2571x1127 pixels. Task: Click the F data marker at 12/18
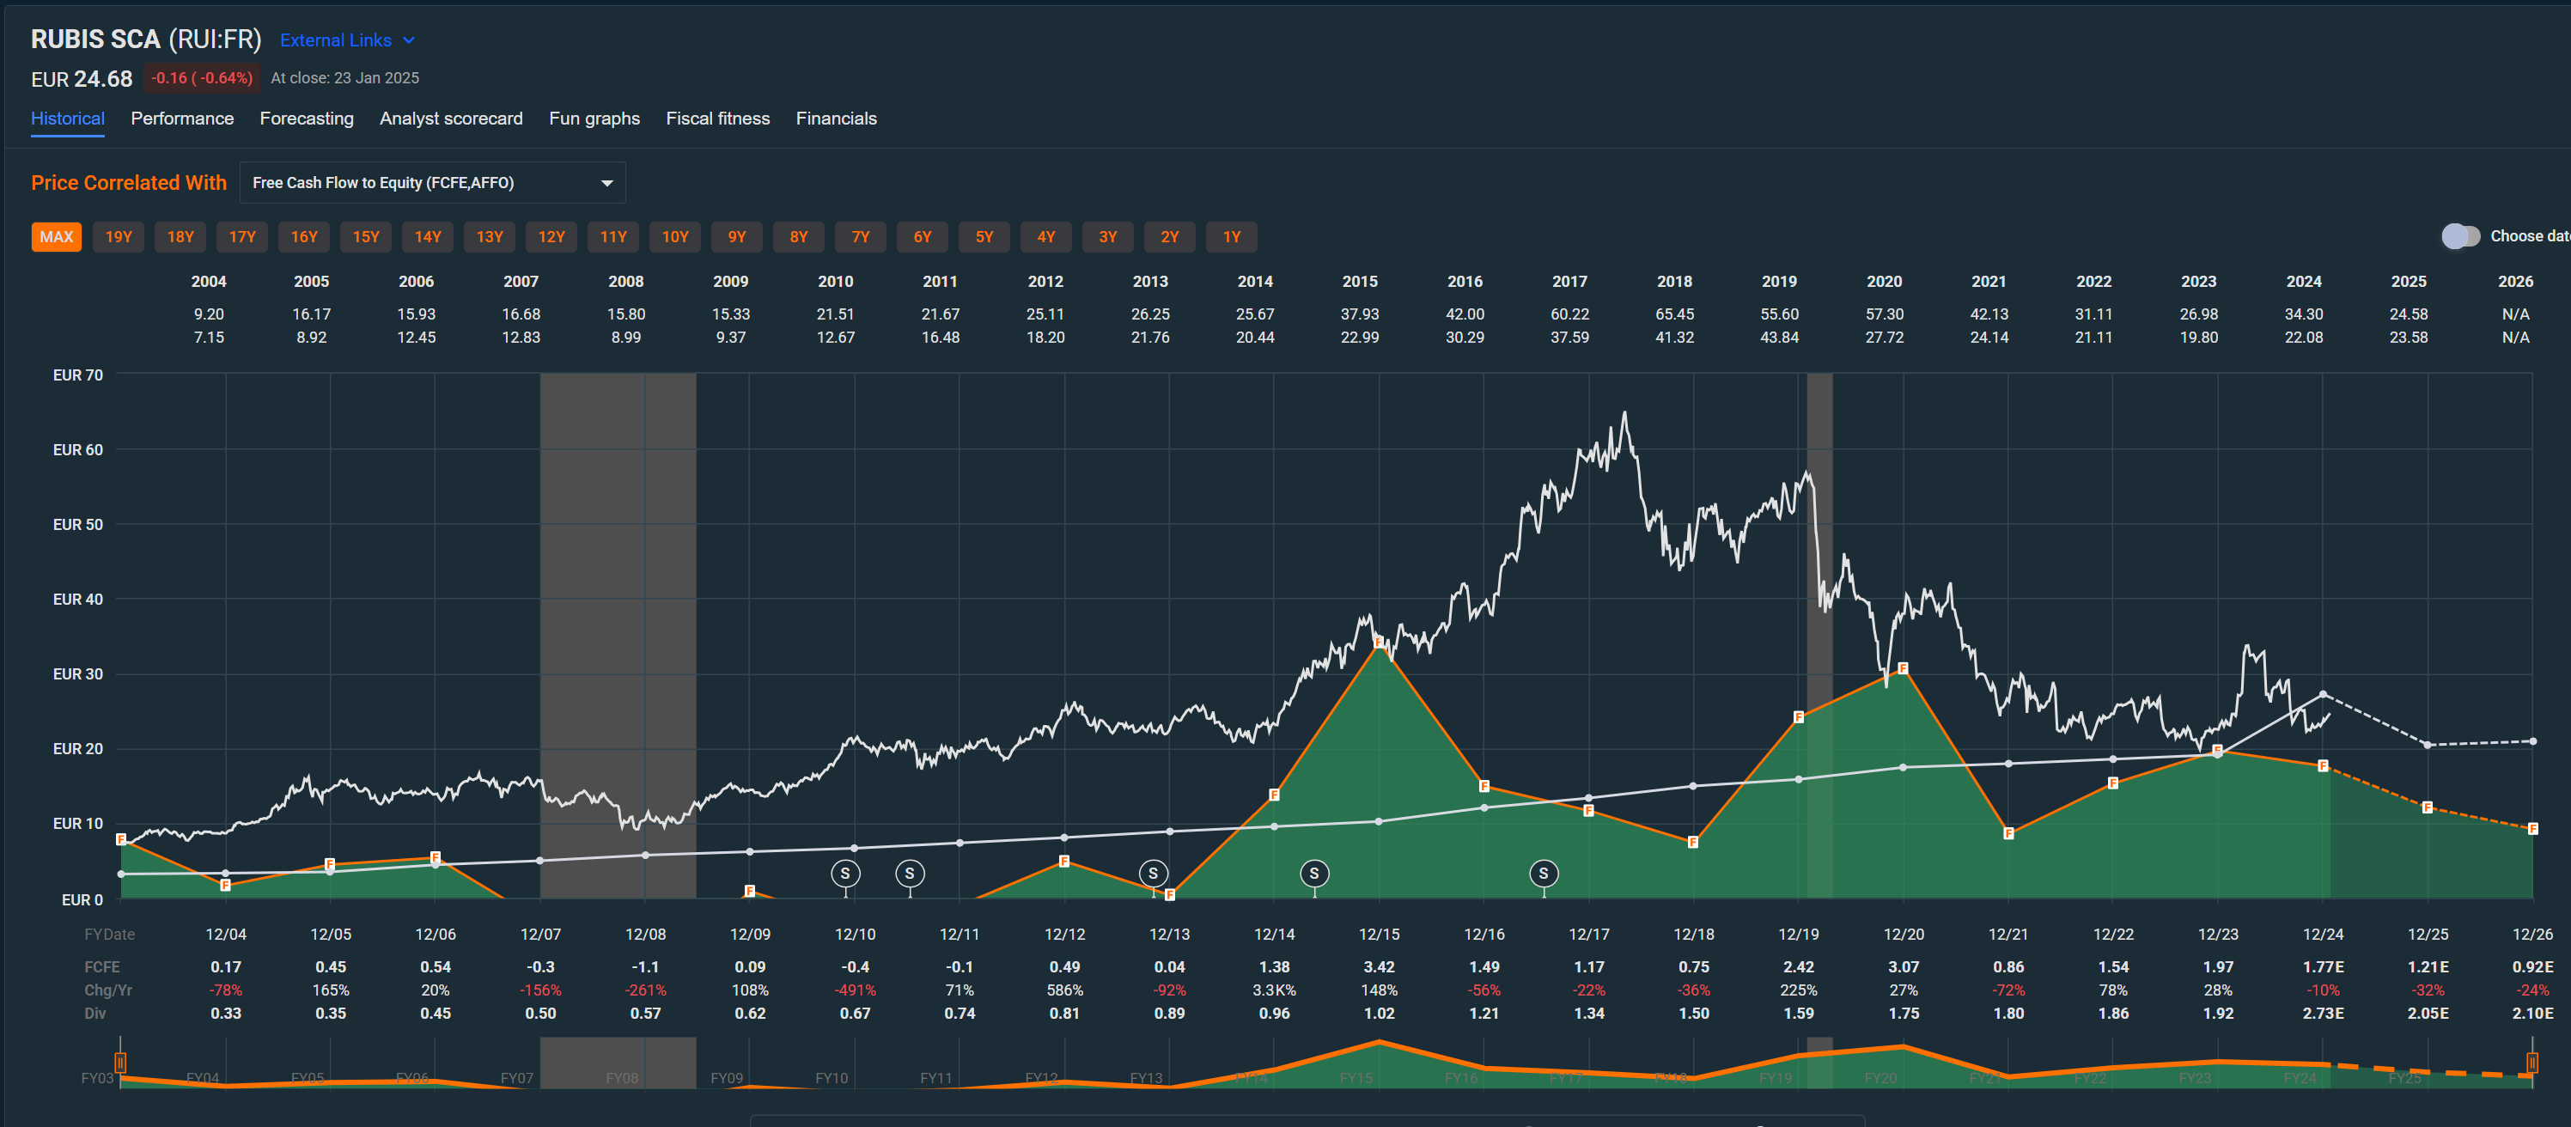[1693, 842]
